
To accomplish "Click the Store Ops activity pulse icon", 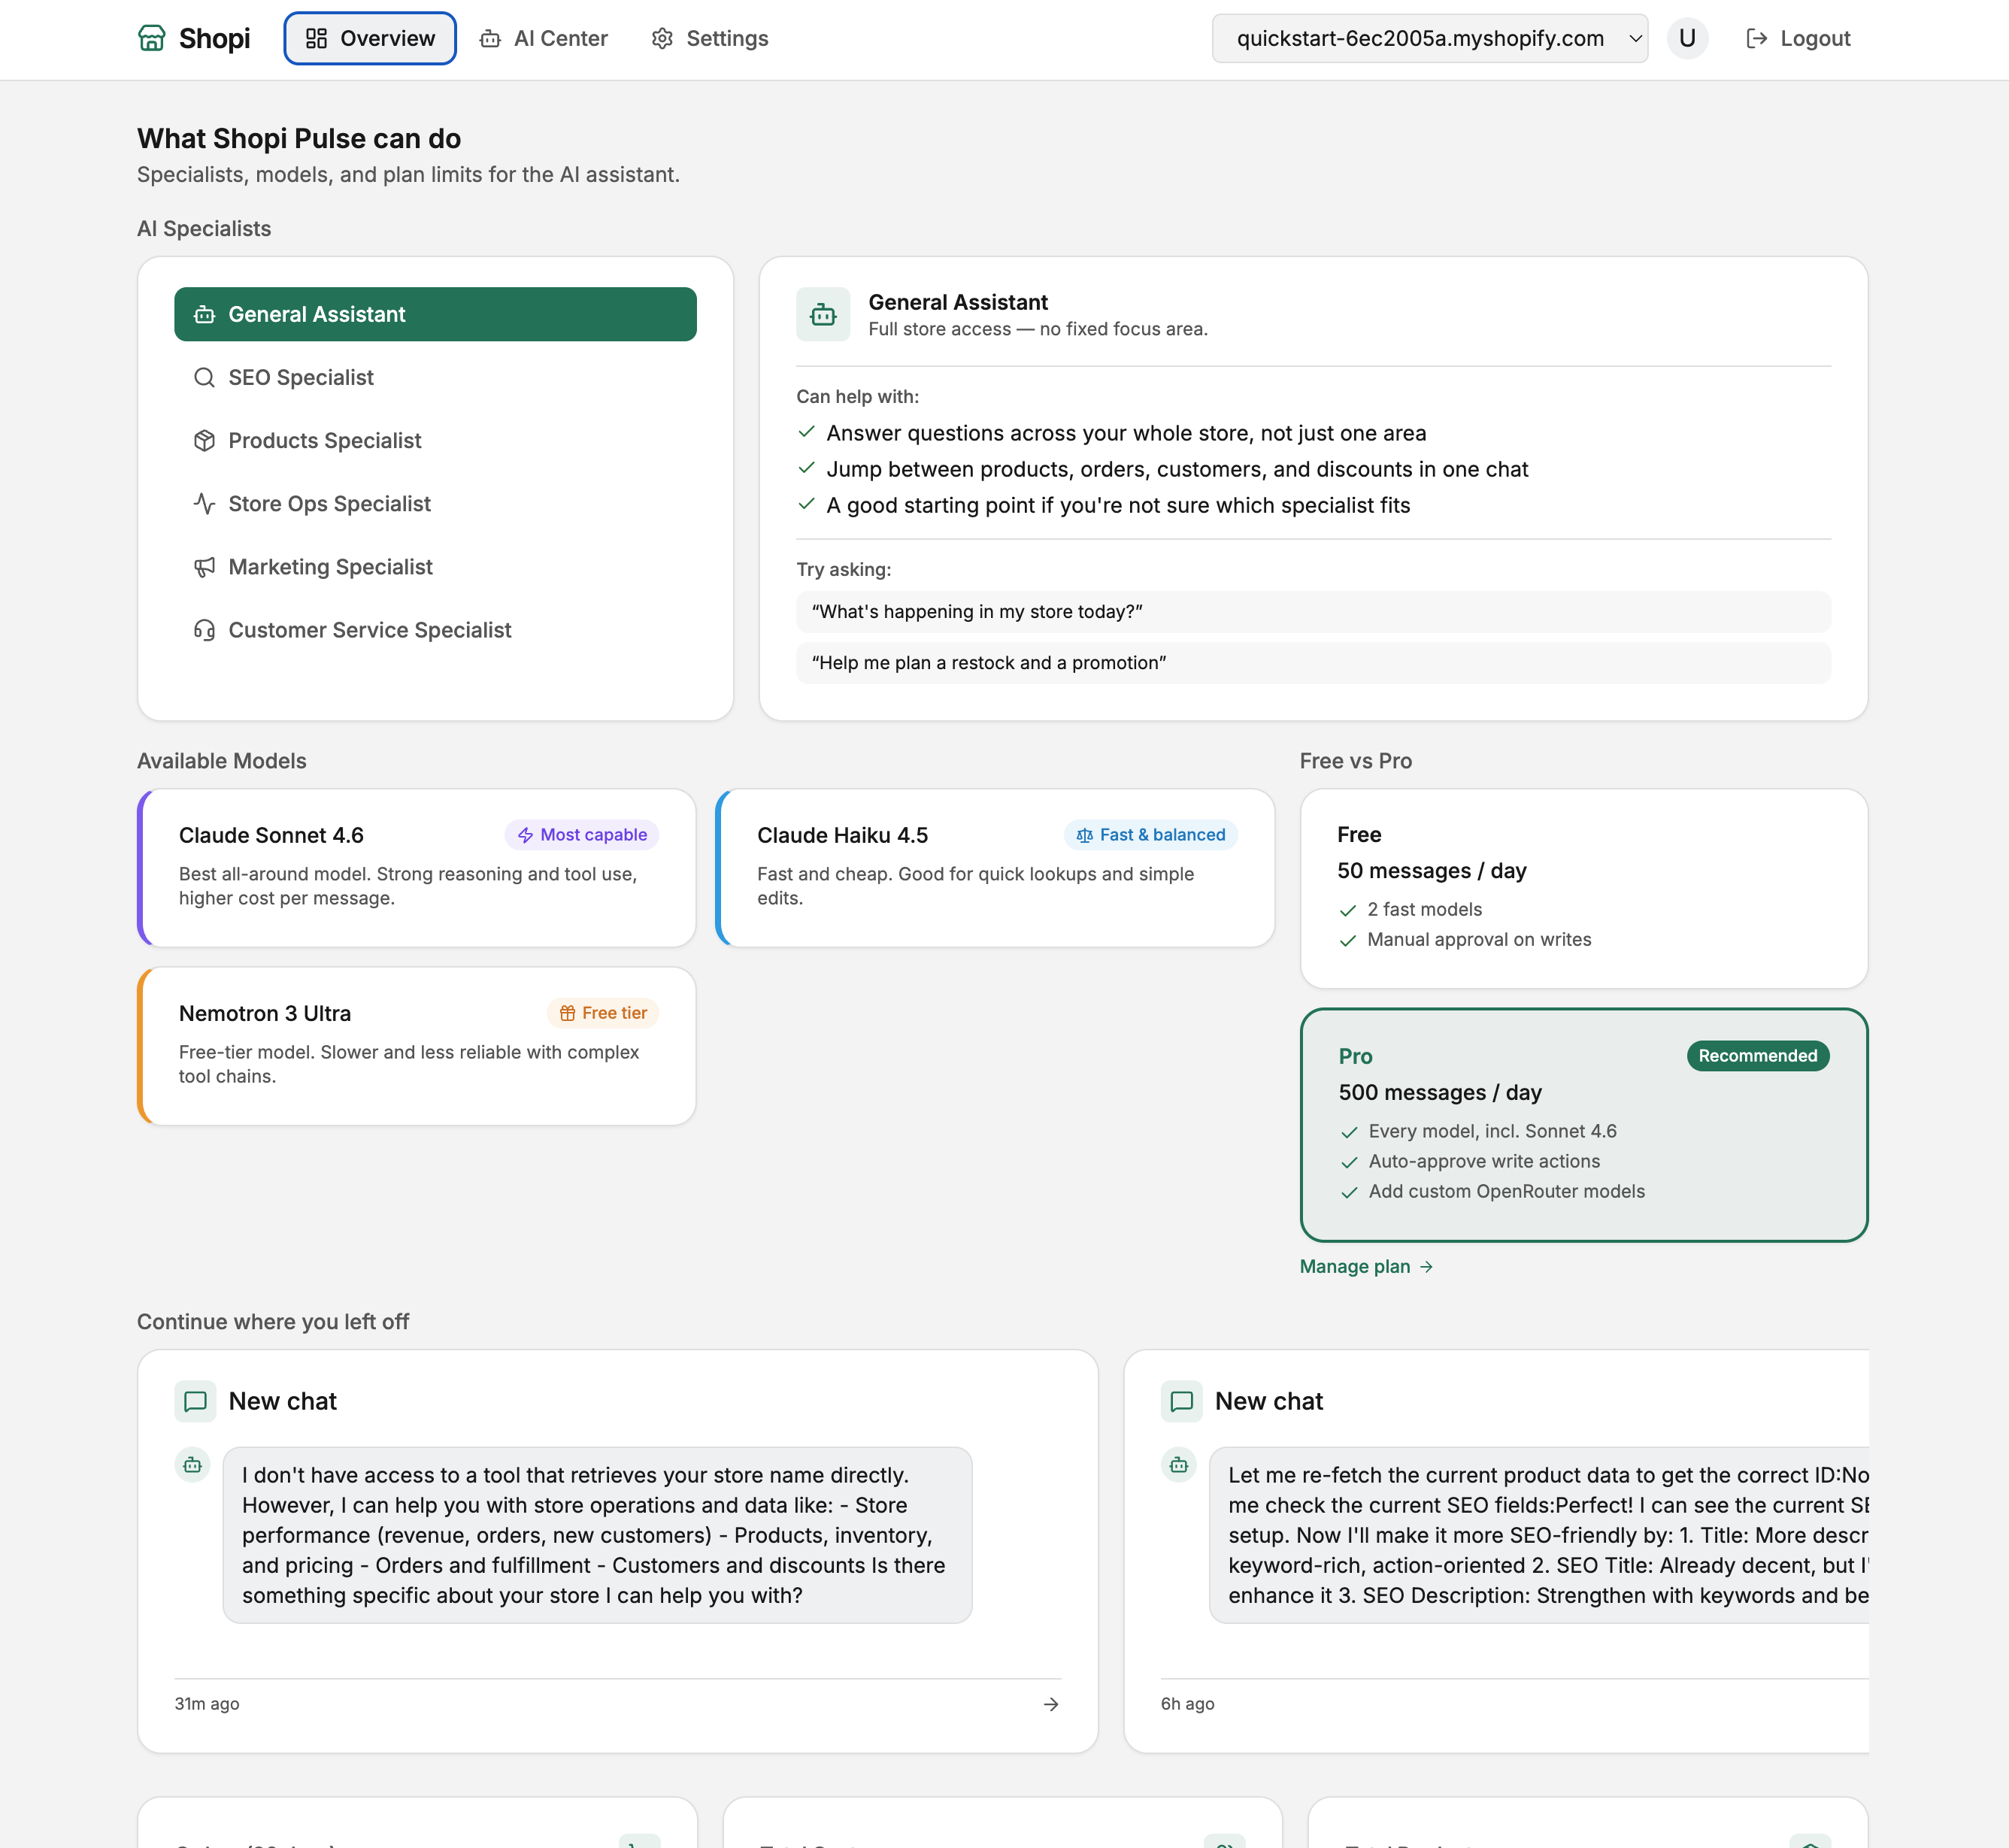I will click(204, 503).
